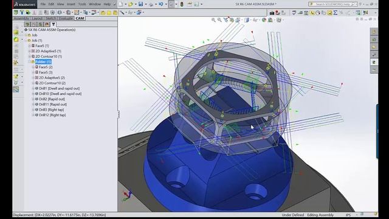Switch to the Assembly tab

[x=21, y=18]
